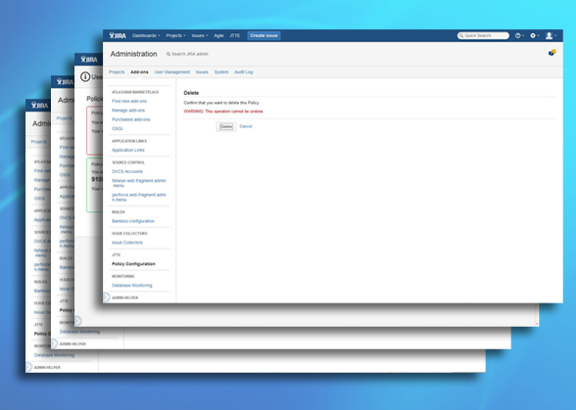Open Issue Collectors link
This screenshot has width=576, height=410.
[127, 243]
